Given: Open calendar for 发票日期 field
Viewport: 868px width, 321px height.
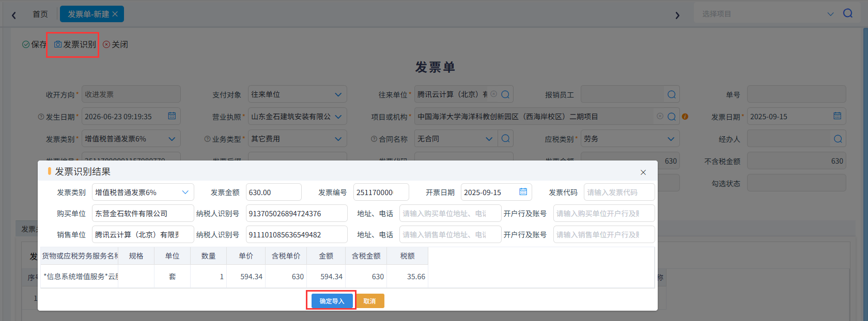Looking at the screenshot, I should pyautogui.click(x=838, y=116).
